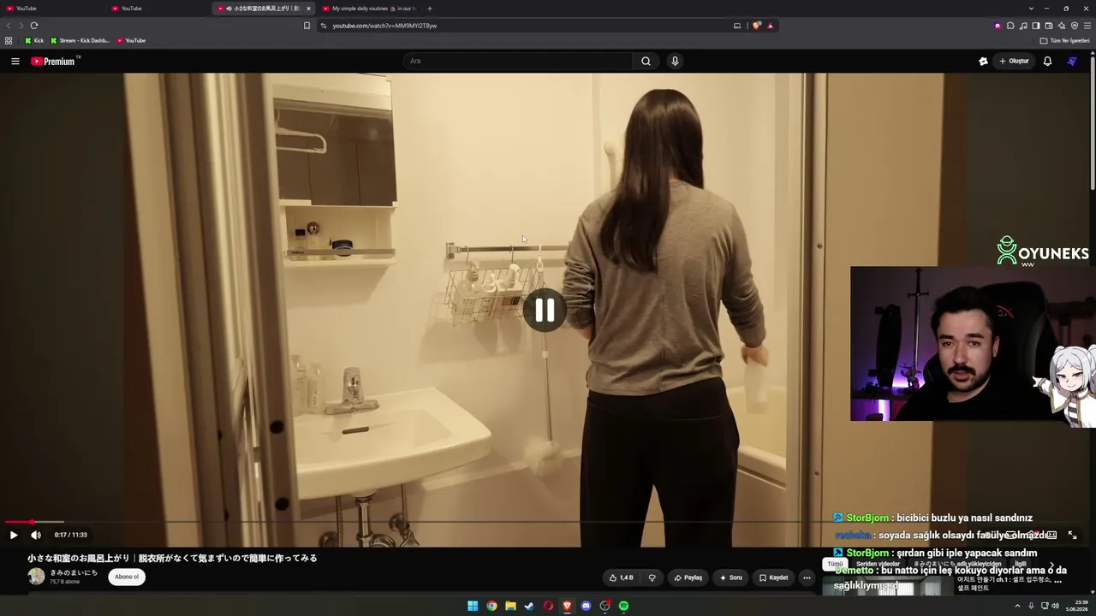Viewport: 1096px width, 616px height.
Task: Open File Explorer from the taskbar
Action: tap(510, 606)
